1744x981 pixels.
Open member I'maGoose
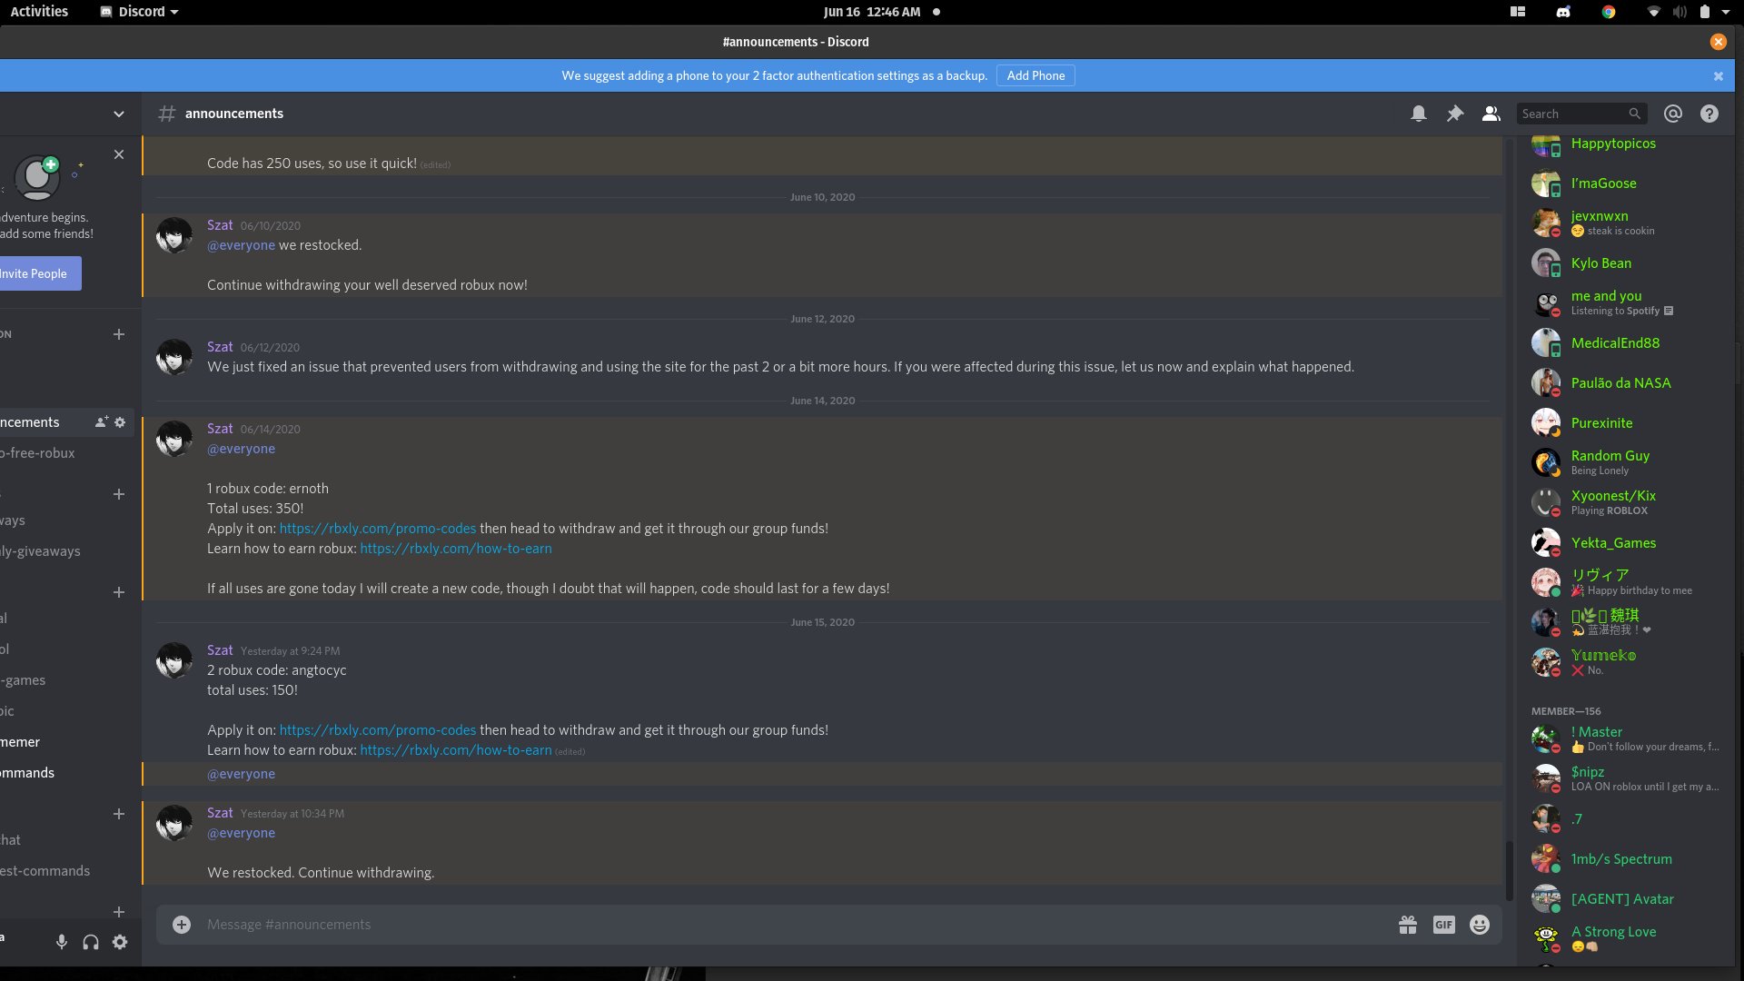[x=1625, y=183]
